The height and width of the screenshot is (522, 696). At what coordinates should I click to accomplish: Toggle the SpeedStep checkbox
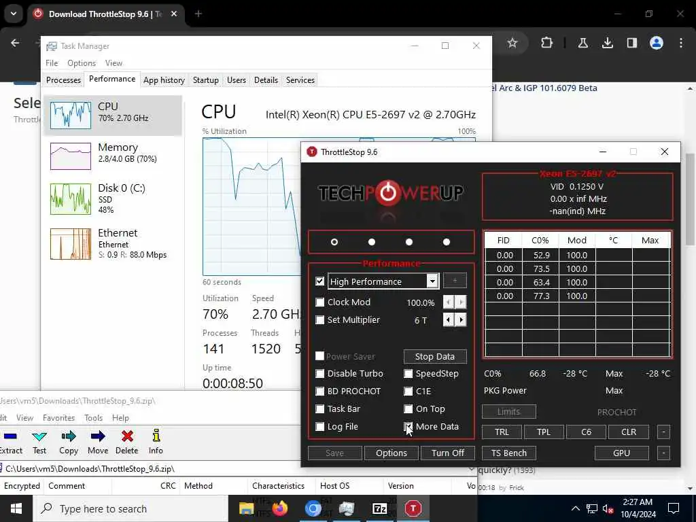(x=408, y=373)
